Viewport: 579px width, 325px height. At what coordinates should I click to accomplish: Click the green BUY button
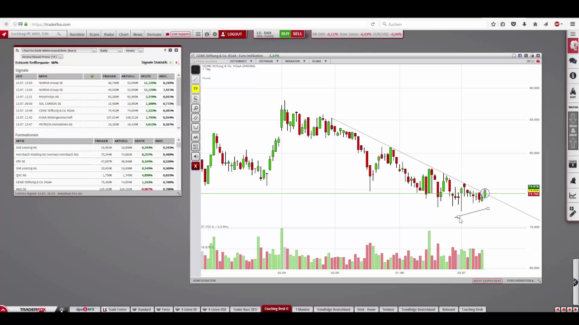[x=285, y=34]
